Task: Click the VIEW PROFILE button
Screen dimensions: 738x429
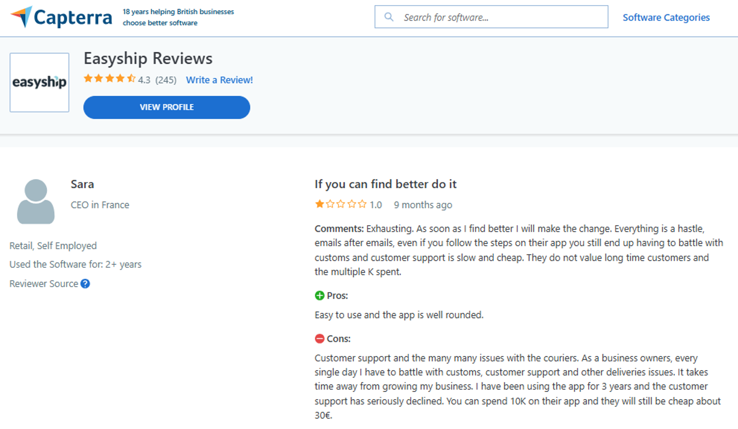Action: [166, 107]
